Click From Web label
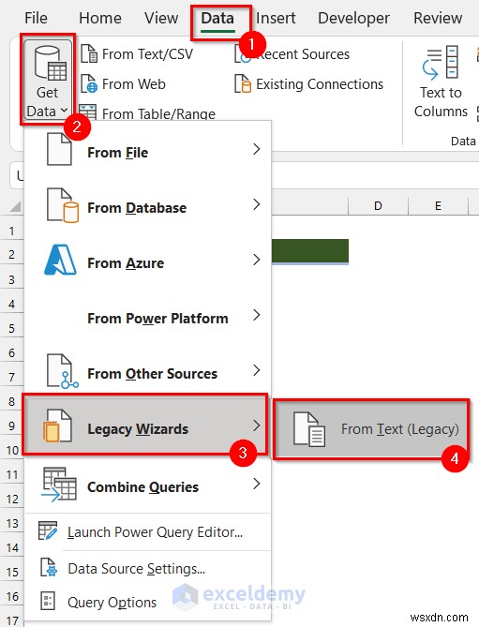This screenshot has height=627, width=479. [133, 84]
